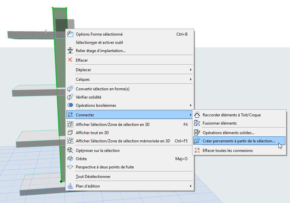Select Vérifier solidité entry
Screen dimensions: 290x203
click(130, 97)
